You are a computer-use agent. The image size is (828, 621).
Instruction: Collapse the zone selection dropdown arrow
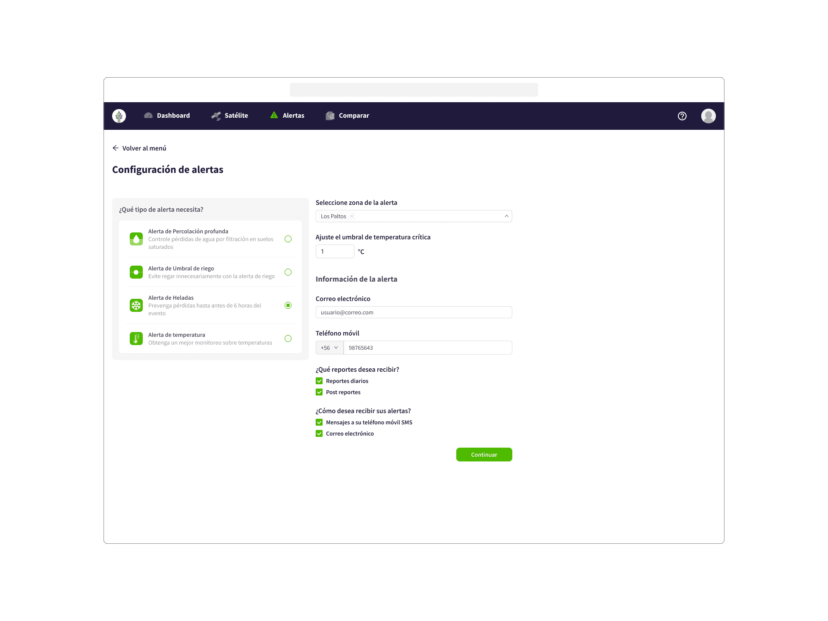click(x=506, y=216)
